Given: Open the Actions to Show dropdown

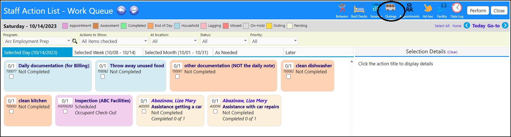Looking at the screenshot, I should (114, 41).
